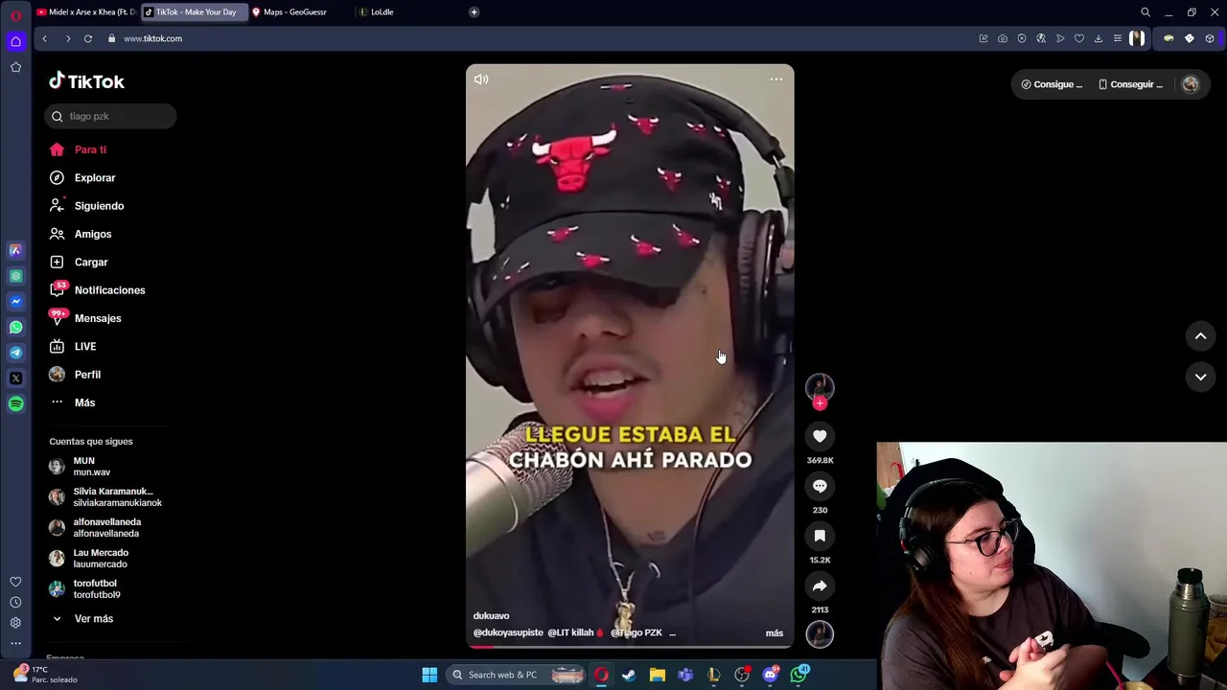Open the comments bubble icon
Screen dimensions: 1227x690
(x=820, y=486)
